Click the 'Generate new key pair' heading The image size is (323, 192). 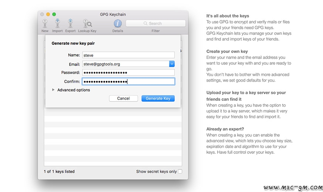(x=73, y=43)
